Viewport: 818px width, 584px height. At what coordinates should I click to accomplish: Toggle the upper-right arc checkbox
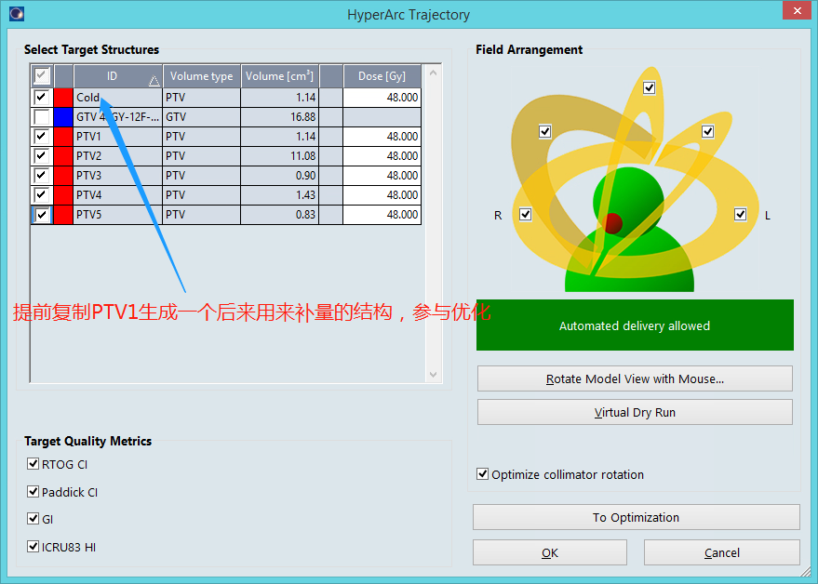[707, 131]
